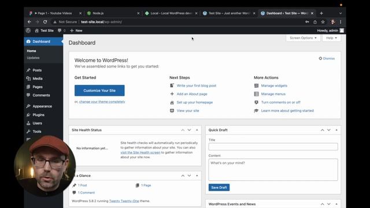Open Manage widgets link
Image resolution: width=370 pixels, height=208 pixels.
click(x=274, y=86)
